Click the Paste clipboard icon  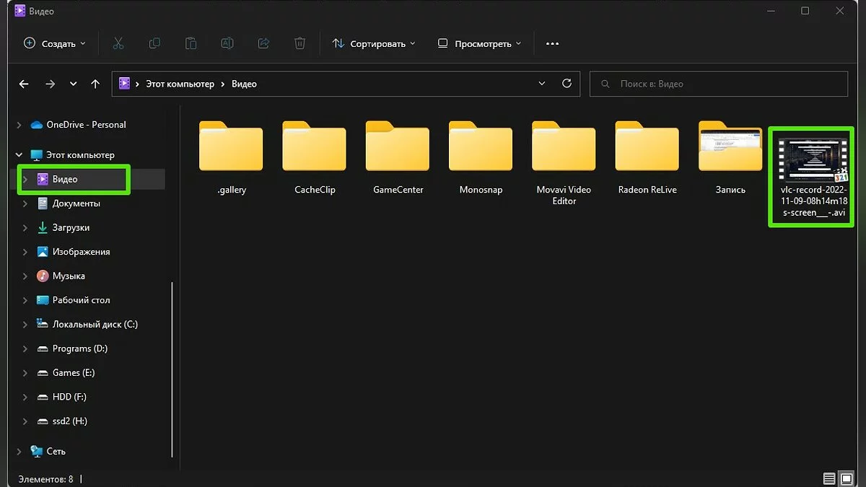click(191, 43)
